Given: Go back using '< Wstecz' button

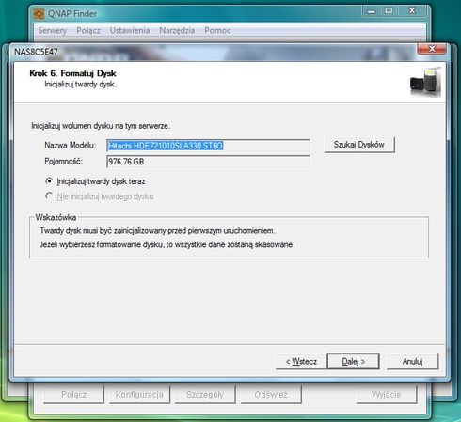Looking at the screenshot, I should click(x=301, y=362).
